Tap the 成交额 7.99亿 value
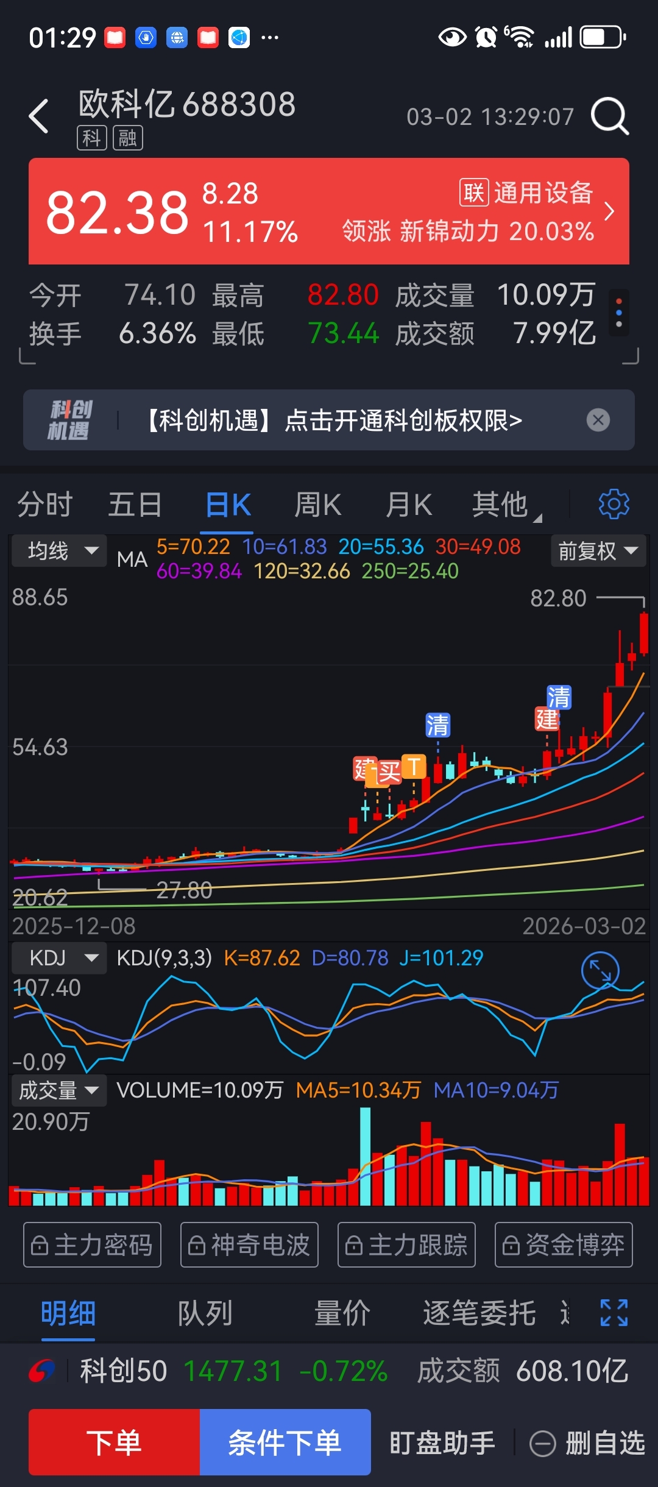658x1487 pixels. 554,333
